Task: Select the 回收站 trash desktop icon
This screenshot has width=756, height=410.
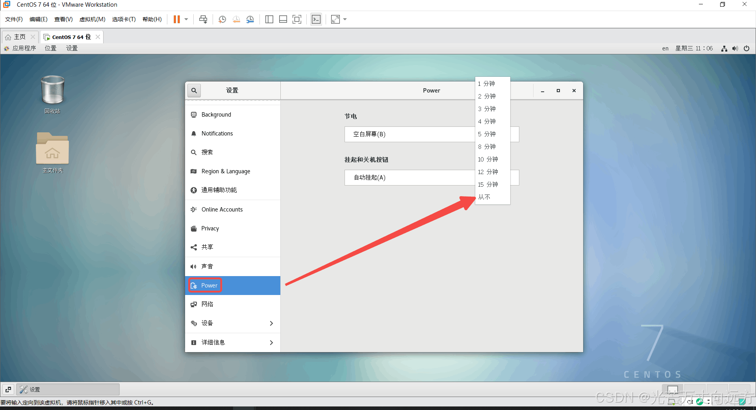Action: (x=52, y=95)
